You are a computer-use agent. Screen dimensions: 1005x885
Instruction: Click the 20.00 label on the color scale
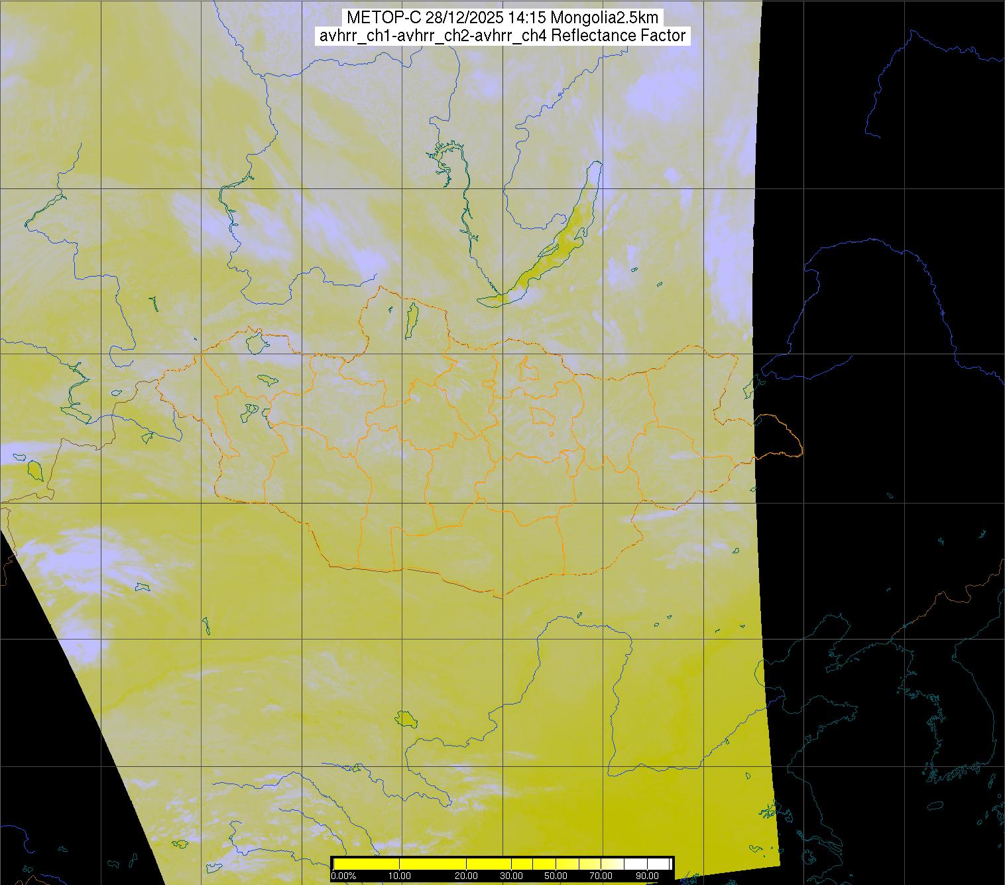[x=467, y=876]
